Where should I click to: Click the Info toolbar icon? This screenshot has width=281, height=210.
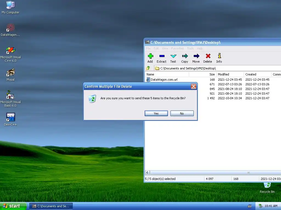click(219, 58)
